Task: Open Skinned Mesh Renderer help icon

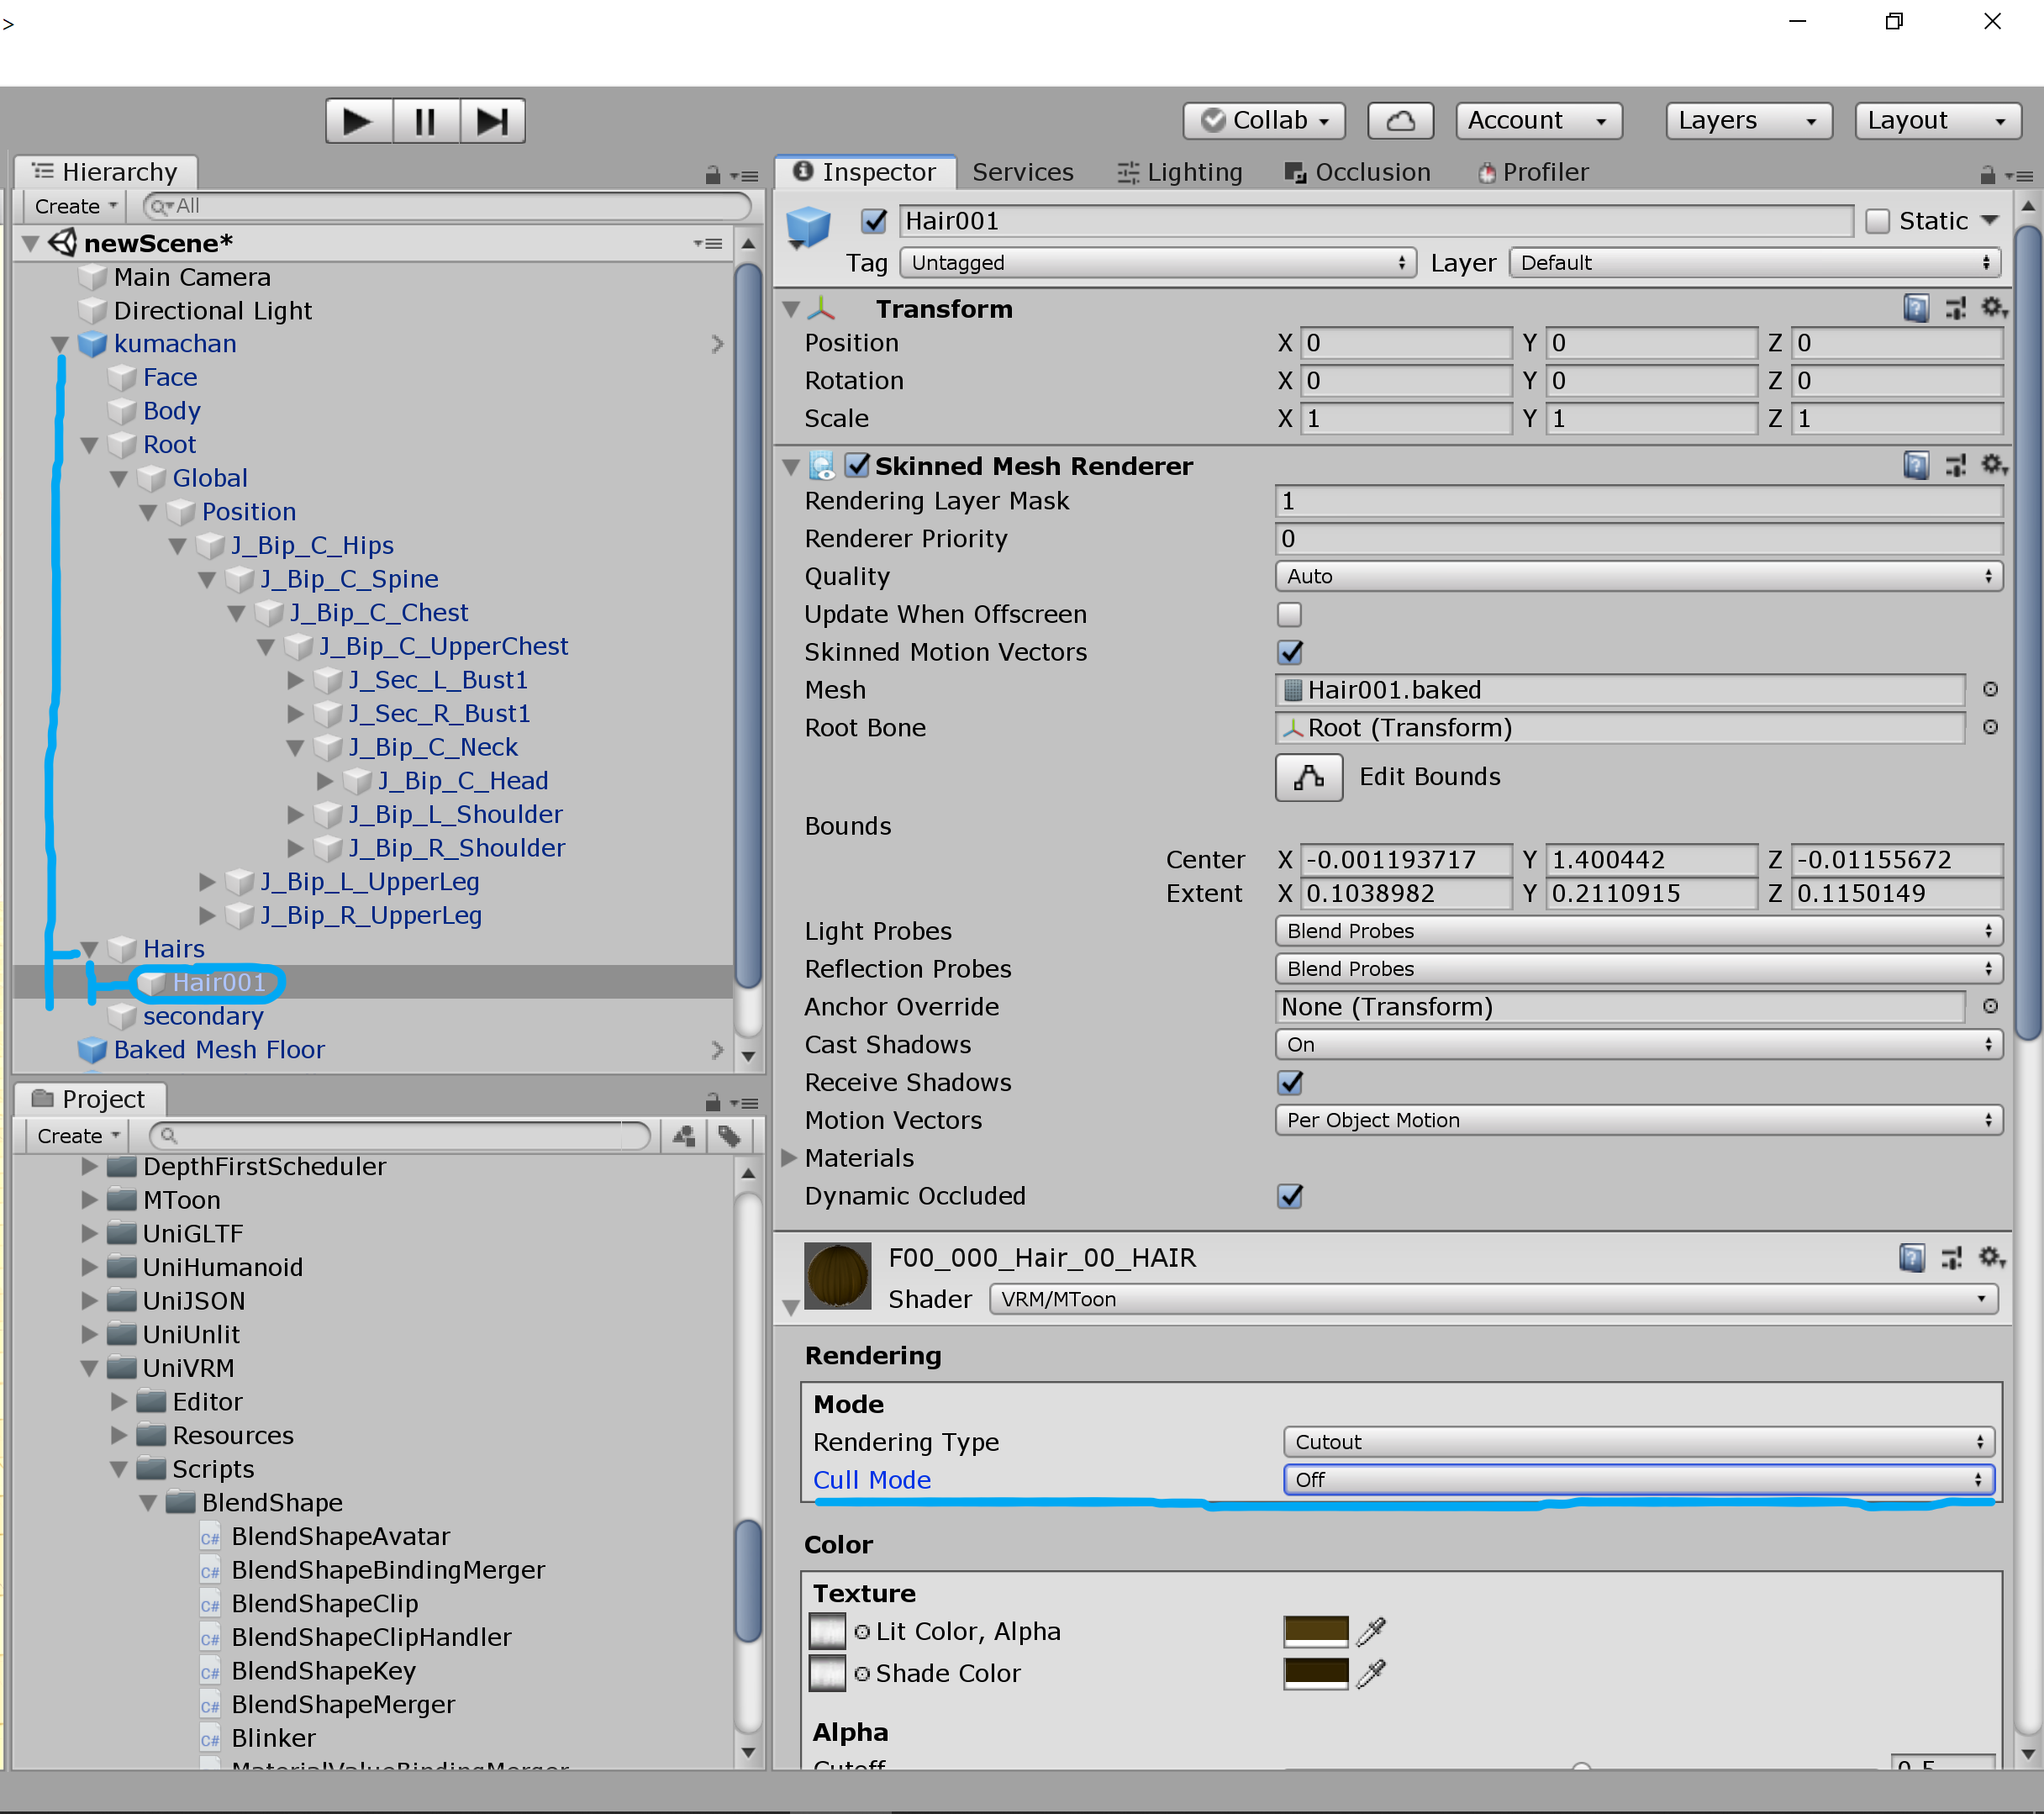Action: pyautogui.click(x=1915, y=465)
